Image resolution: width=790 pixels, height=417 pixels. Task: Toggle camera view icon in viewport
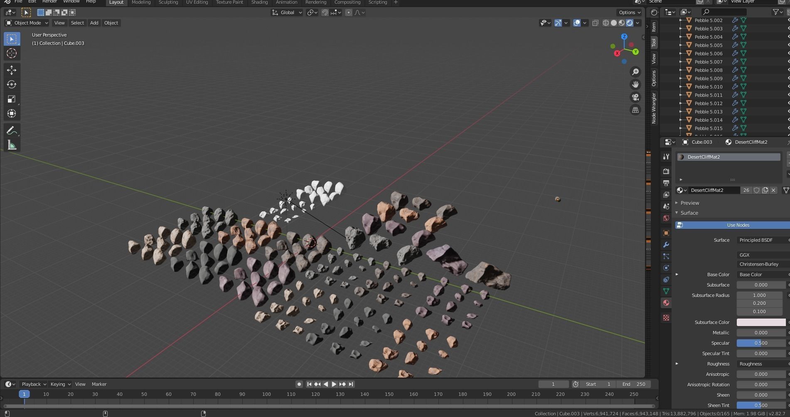[635, 97]
